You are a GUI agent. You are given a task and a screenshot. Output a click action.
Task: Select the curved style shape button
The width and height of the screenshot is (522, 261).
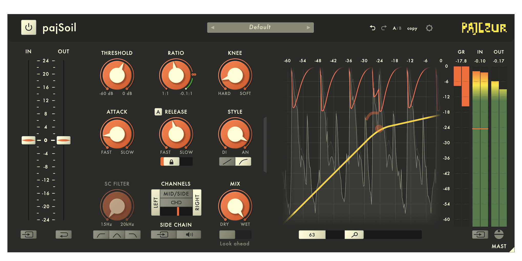(x=243, y=161)
